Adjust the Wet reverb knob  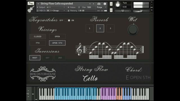pyautogui.click(x=133, y=29)
